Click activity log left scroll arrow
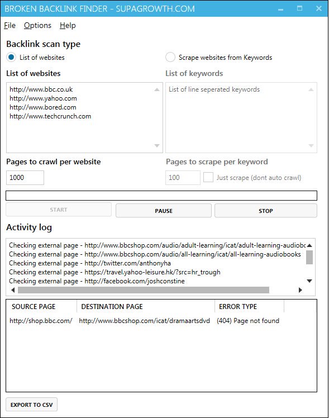The height and width of the screenshot is (418, 329). click(x=13, y=290)
